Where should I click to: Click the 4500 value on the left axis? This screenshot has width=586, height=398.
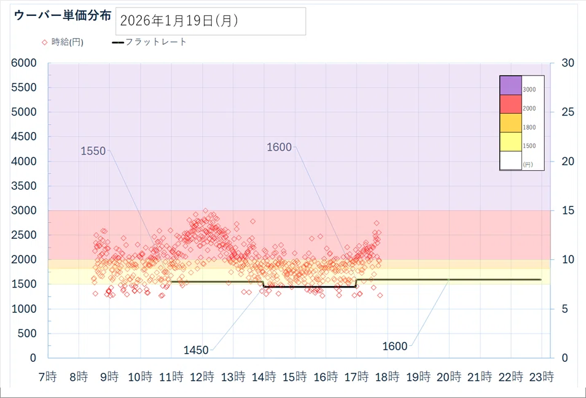point(24,136)
